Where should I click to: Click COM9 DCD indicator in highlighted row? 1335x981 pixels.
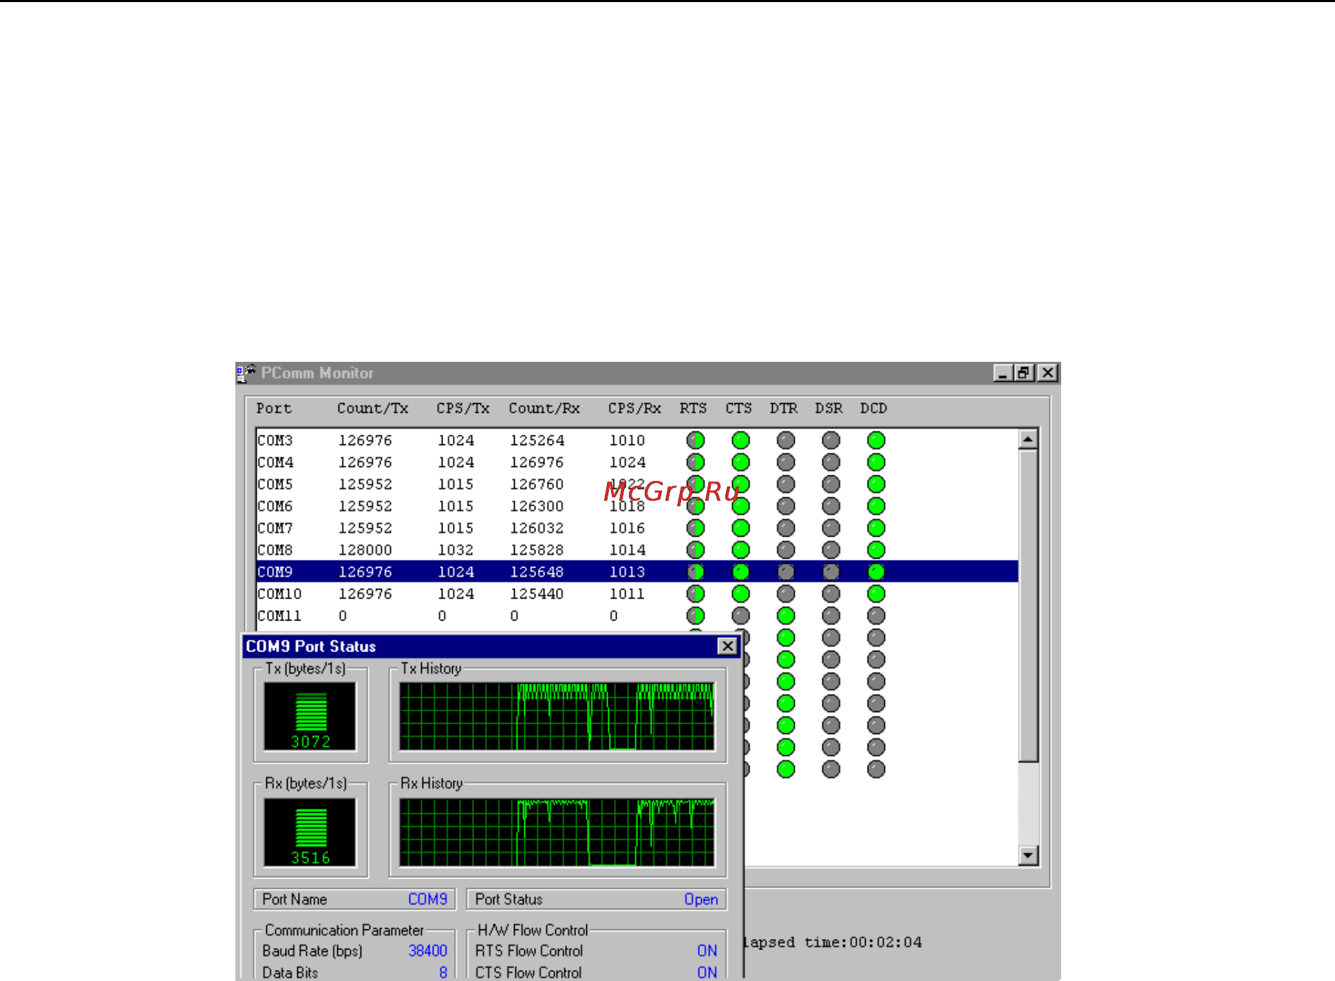(876, 572)
